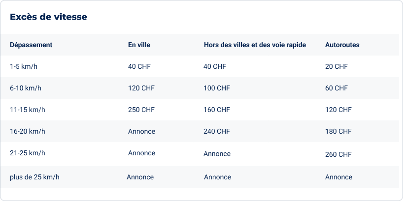Select the 240 CHF cell
This screenshot has height=201, width=403.
(x=217, y=131)
